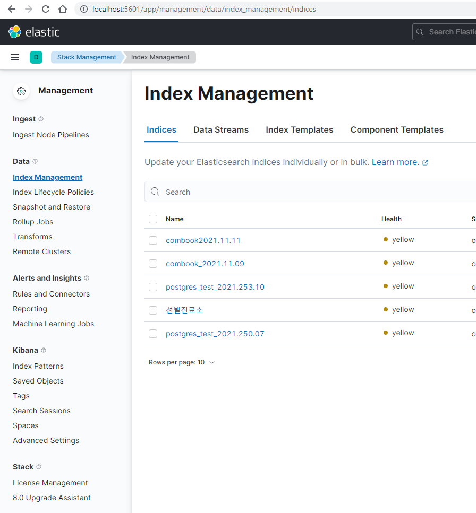The width and height of the screenshot is (476, 513).
Task: Sort table by Name column header
Action: click(174, 219)
